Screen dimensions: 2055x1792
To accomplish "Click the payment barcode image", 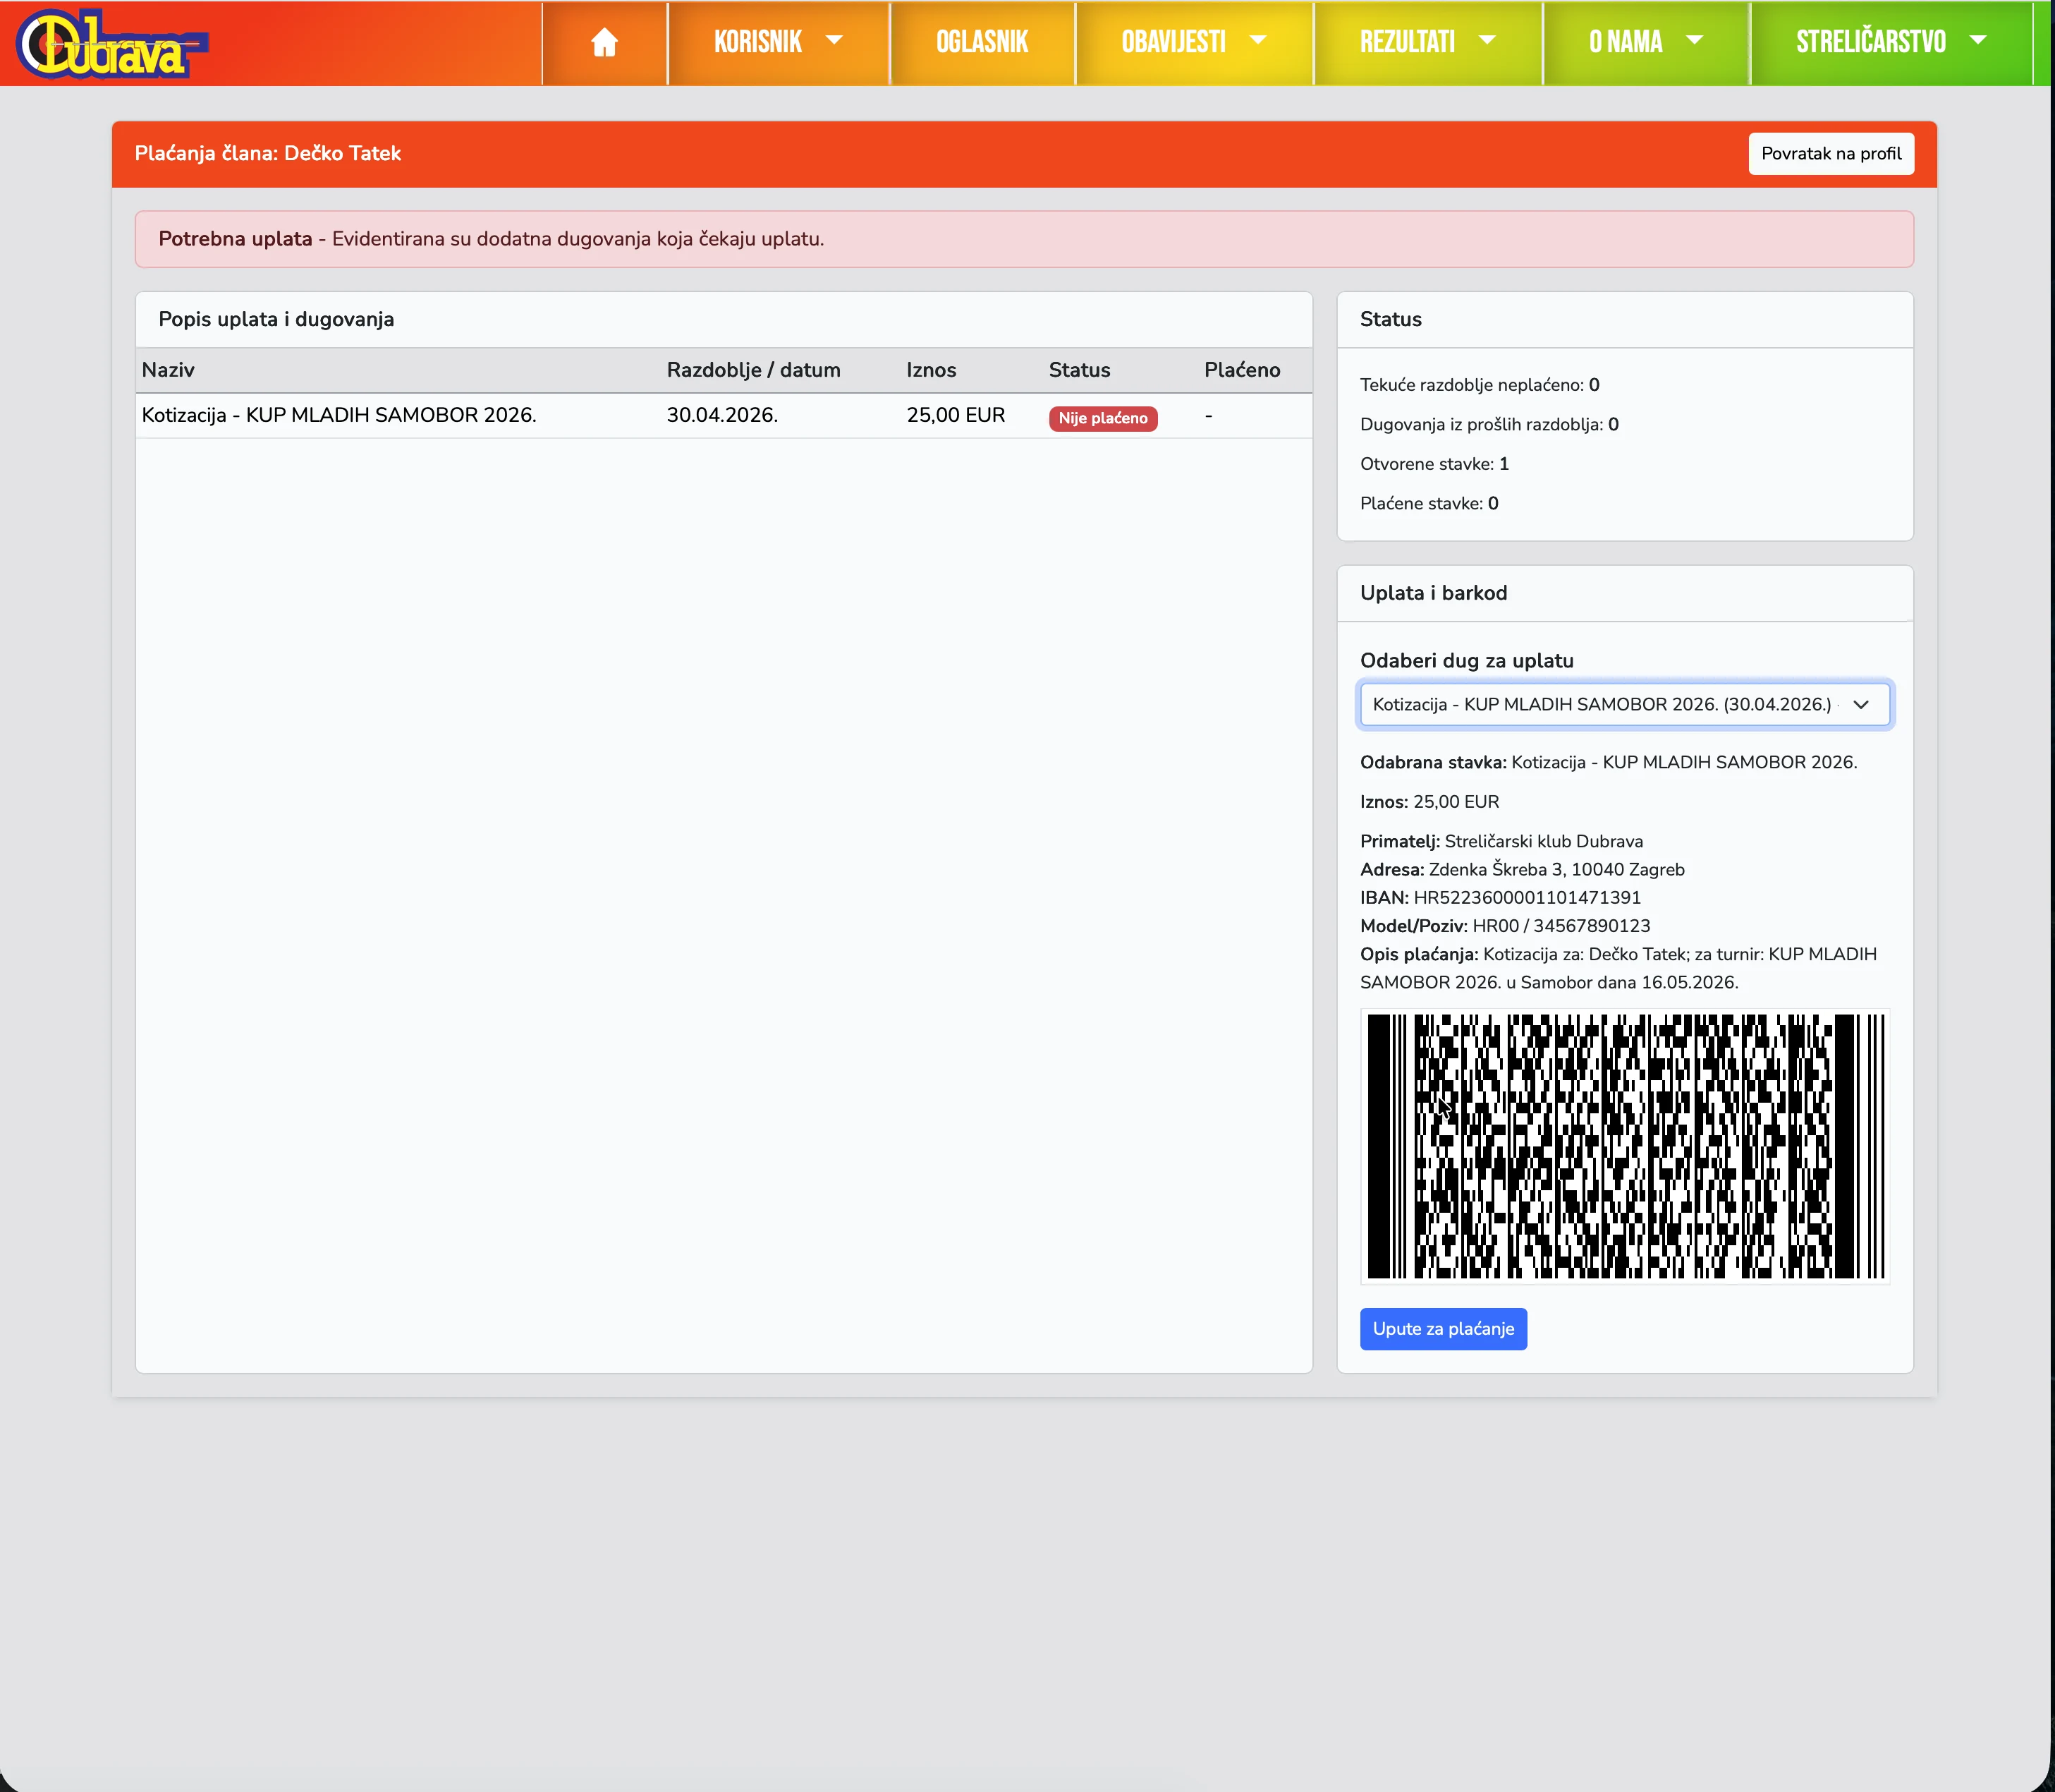I will click(x=1623, y=1145).
